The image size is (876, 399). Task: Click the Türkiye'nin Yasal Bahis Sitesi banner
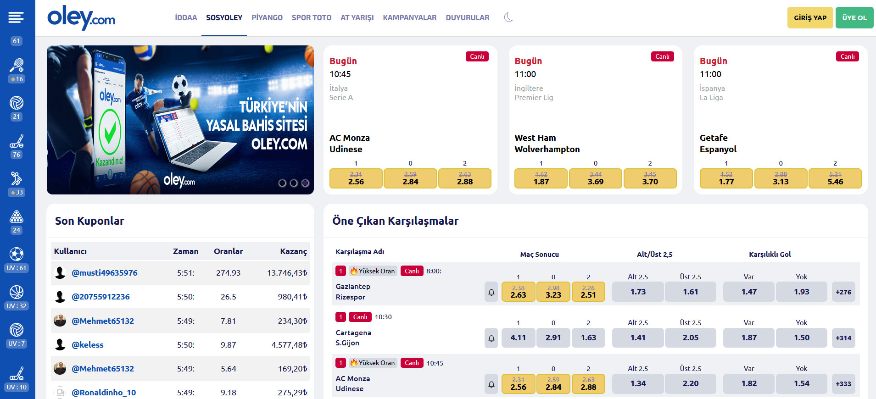180,120
